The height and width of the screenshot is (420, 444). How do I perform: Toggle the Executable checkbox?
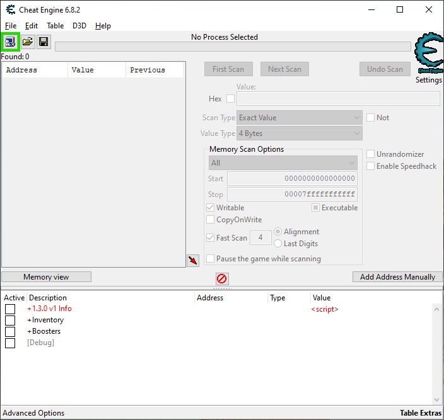pos(315,207)
